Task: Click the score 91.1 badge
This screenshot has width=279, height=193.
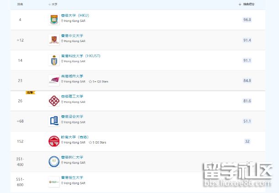Action: [247, 60]
